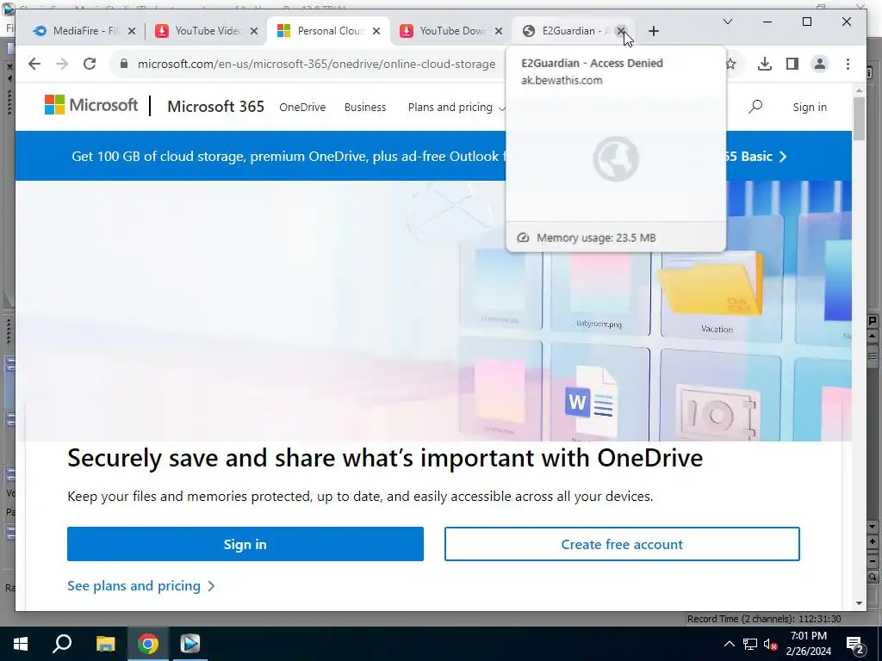Open a new browser tab

653,31
